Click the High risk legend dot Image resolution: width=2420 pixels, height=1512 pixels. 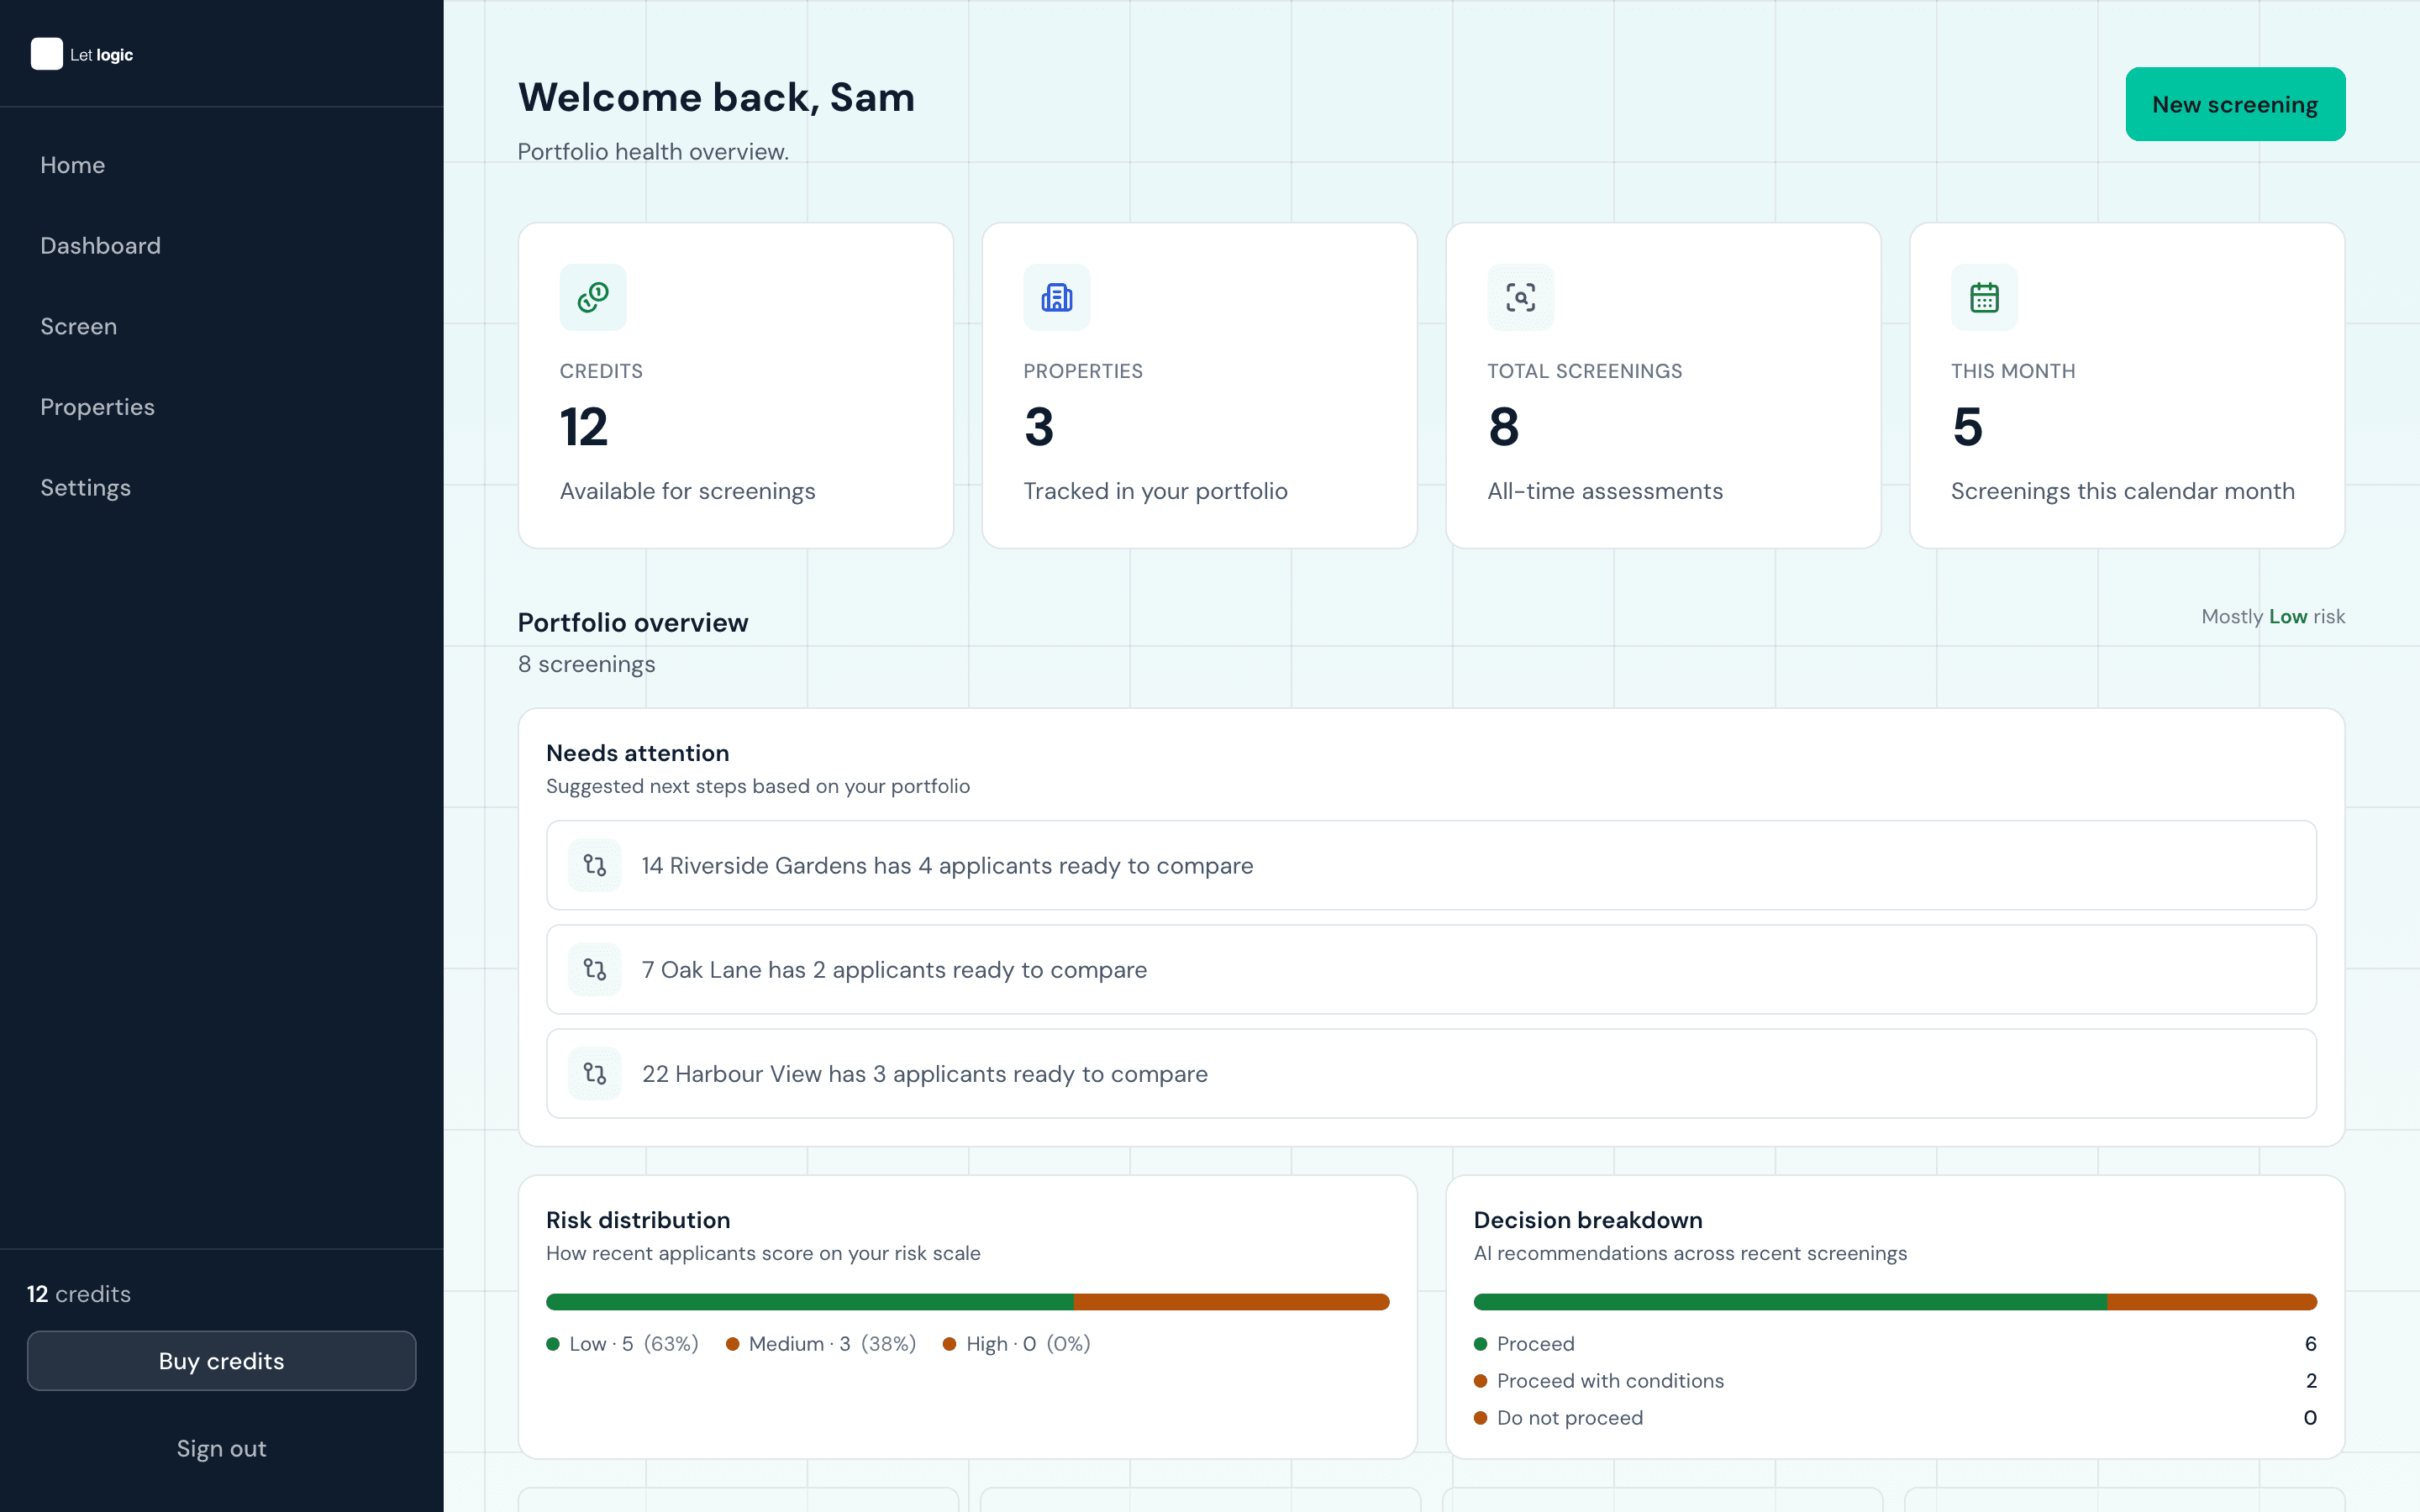point(950,1344)
